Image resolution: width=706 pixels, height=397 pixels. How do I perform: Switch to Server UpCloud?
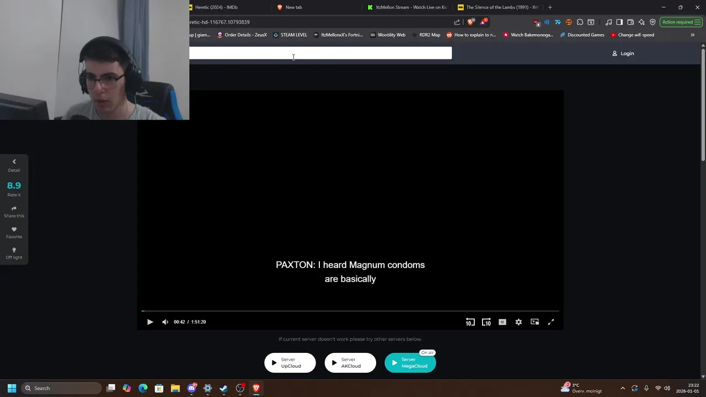pyautogui.click(x=290, y=363)
